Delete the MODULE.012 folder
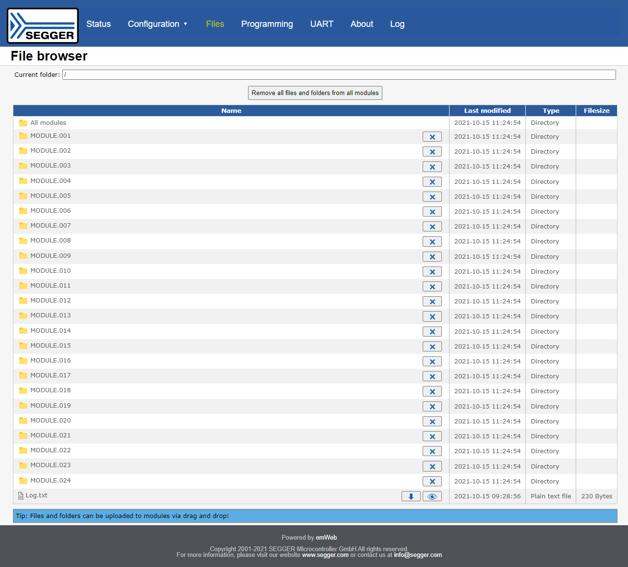628x567 pixels. [432, 302]
